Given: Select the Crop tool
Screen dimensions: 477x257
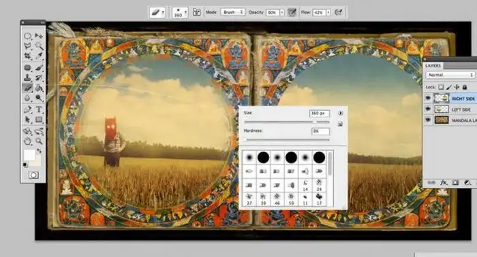Looking at the screenshot, I should (27, 56).
